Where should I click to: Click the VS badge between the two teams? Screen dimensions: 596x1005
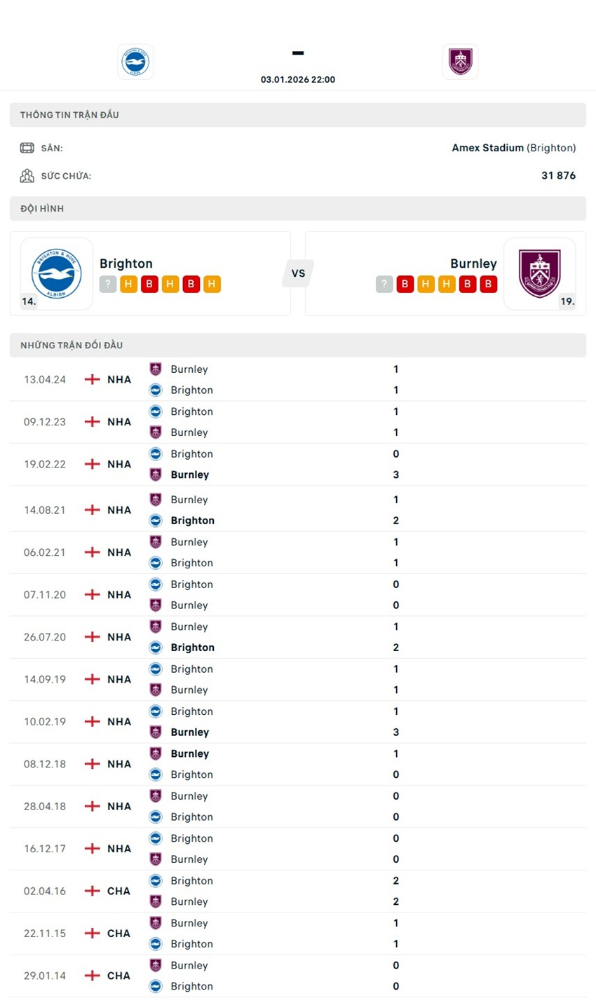297,273
